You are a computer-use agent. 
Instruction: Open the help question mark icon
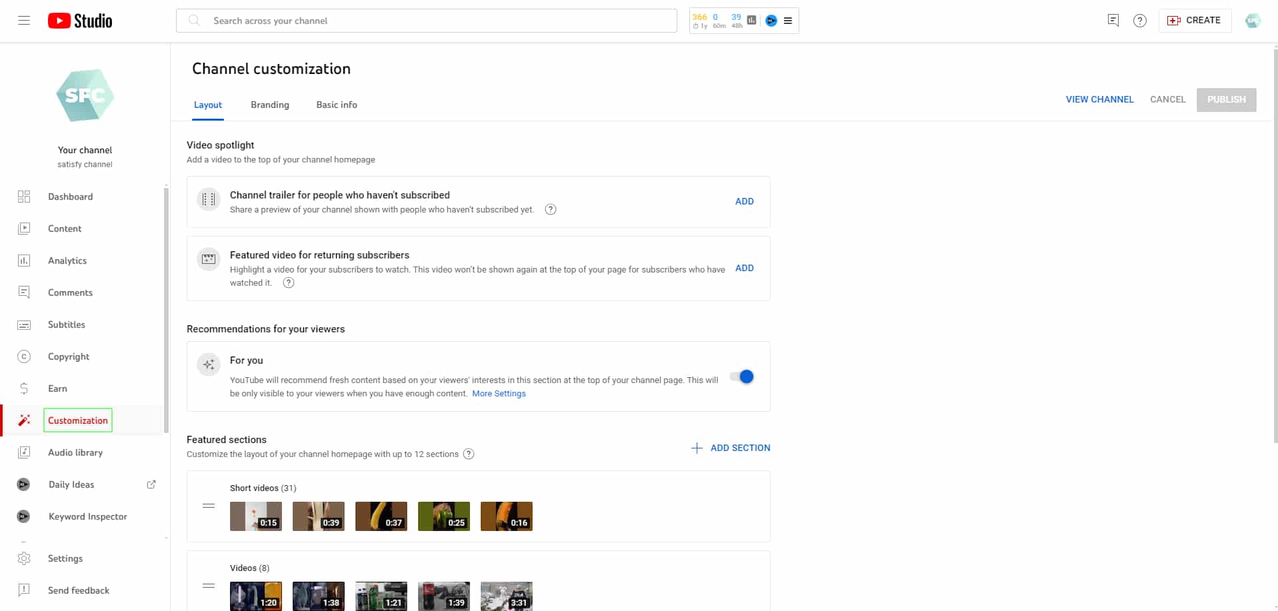click(1140, 21)
